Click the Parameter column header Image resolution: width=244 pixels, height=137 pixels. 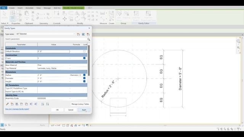(21, 45)
